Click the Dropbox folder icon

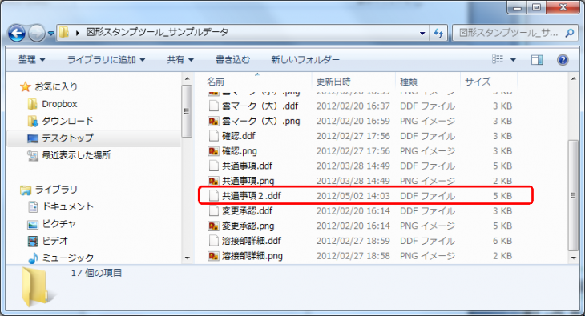tap(33, 104)
